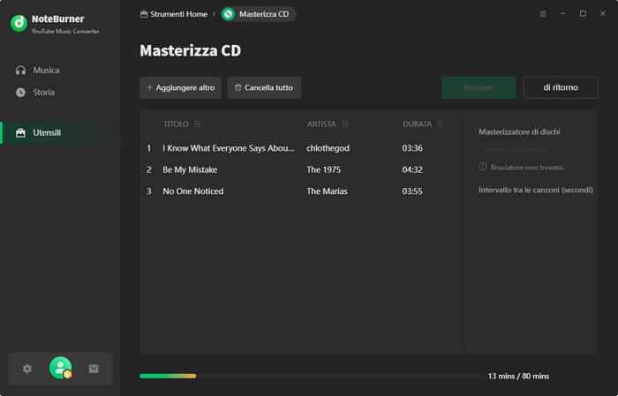Click the TITOLO column header
Screen dimensions: 618x396
click(x=176, y=124)
